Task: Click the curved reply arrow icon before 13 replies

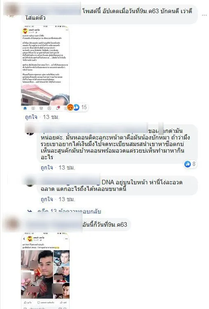Action: coord(30,211)
